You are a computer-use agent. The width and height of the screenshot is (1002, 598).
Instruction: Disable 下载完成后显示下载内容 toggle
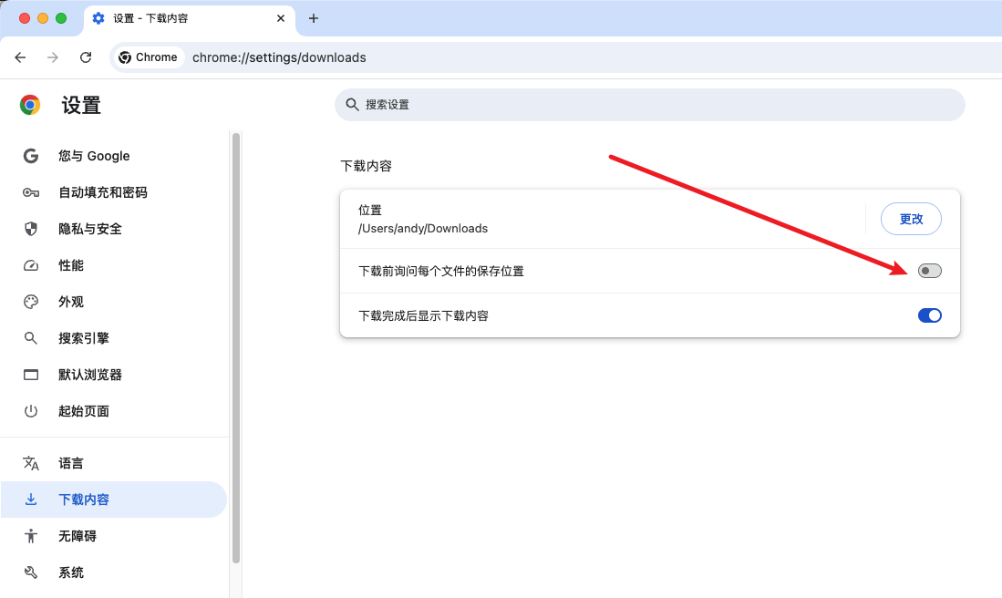click(x=929, y=315)
